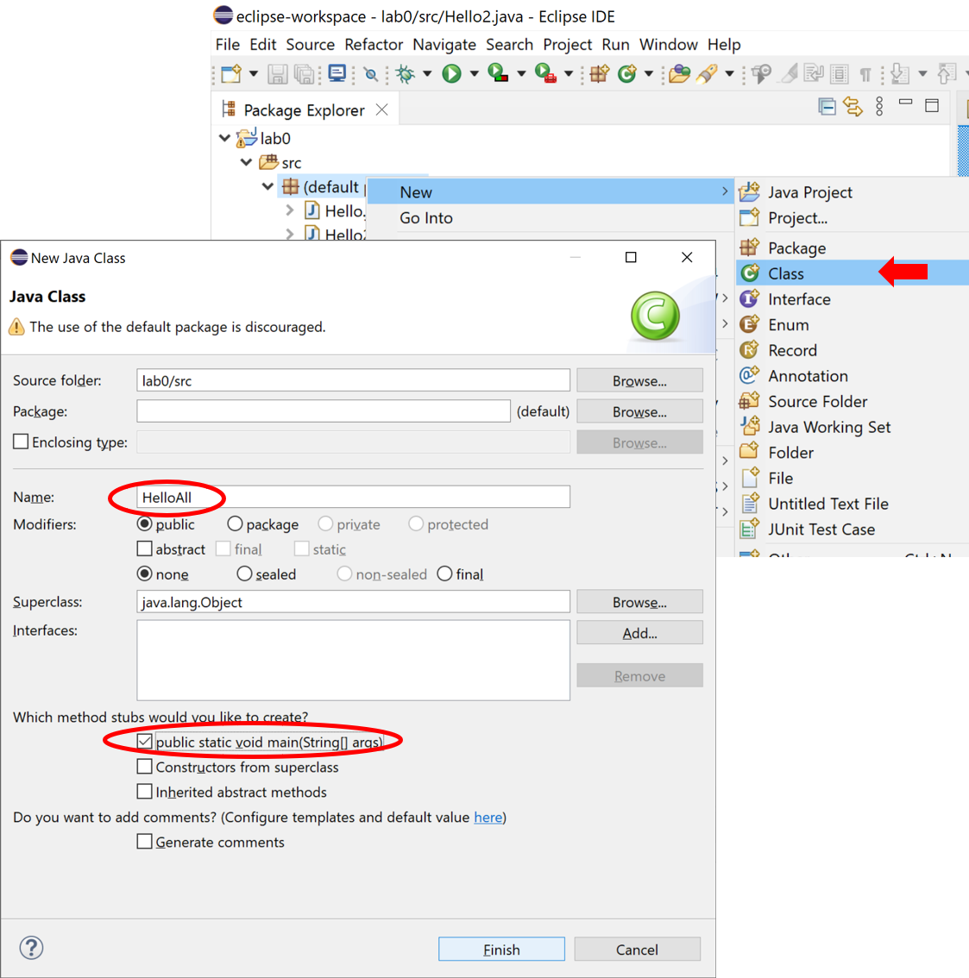This screenshot has width=969, height=978.
Task: Open the New wizard dropdown arrow
Action: [x=254, y=73]
